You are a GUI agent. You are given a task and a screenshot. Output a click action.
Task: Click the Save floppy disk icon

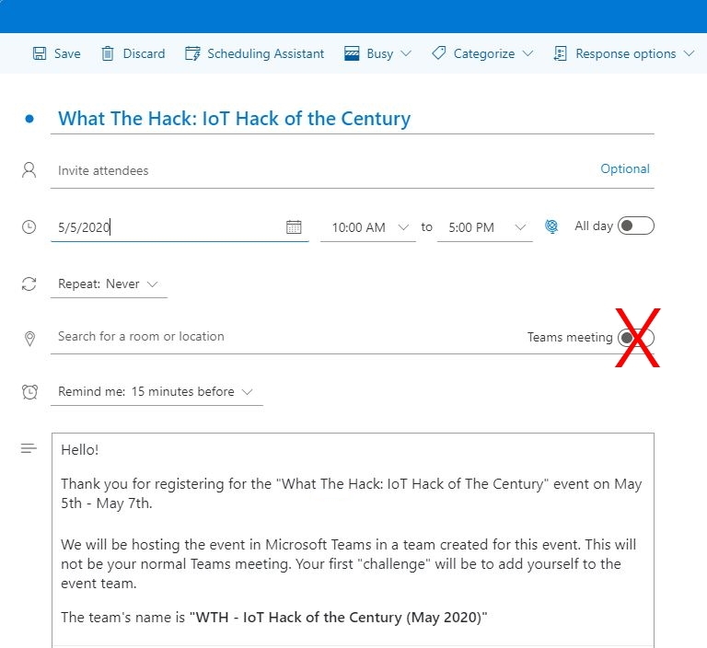(x=40, y=53)
